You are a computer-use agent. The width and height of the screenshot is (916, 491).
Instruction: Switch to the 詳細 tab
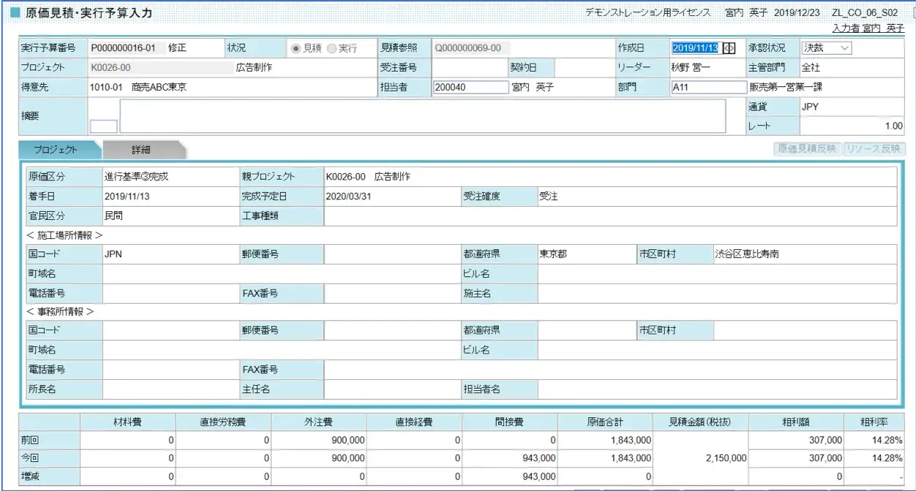[141, 150]
